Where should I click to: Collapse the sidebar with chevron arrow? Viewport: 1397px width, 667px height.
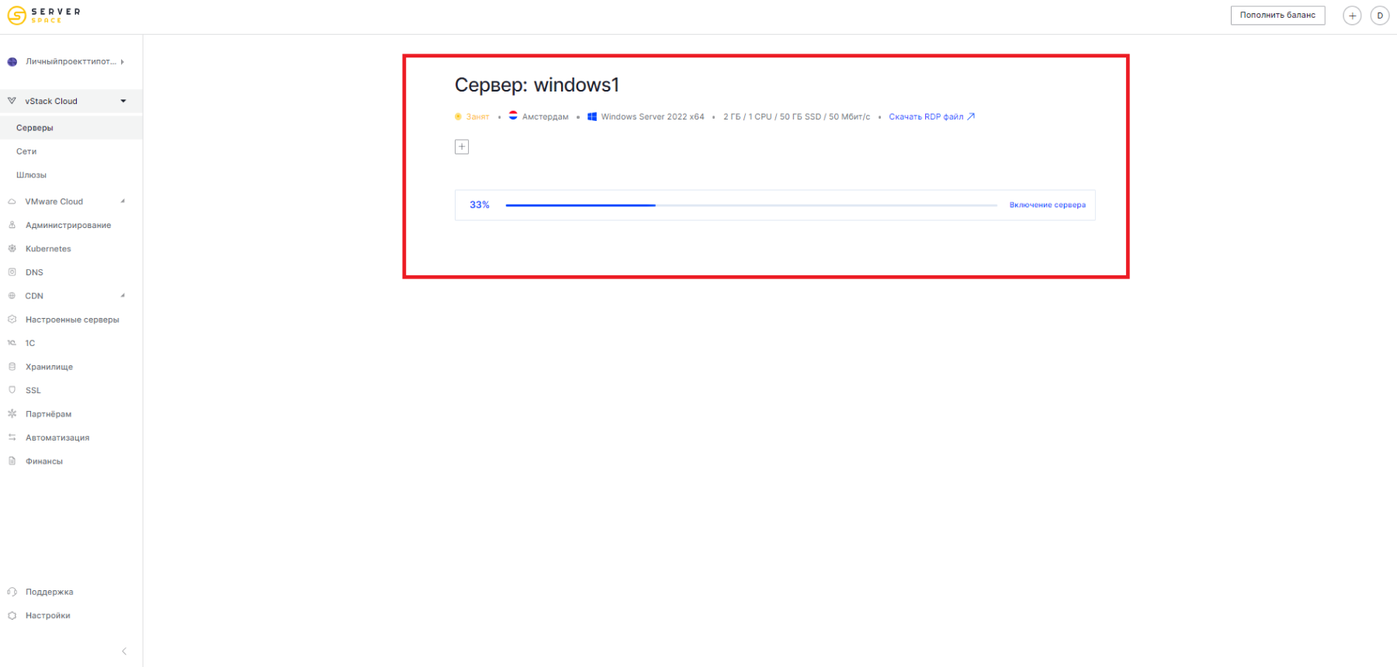coord(124,651)
